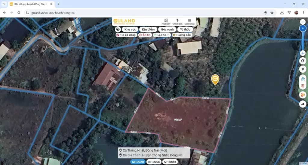Open the Góc ranh tool
The image size is (308, 165).
(167, 29)
